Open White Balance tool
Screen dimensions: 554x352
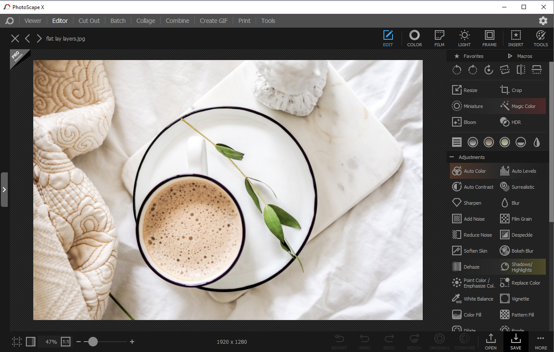click(474, 299)
